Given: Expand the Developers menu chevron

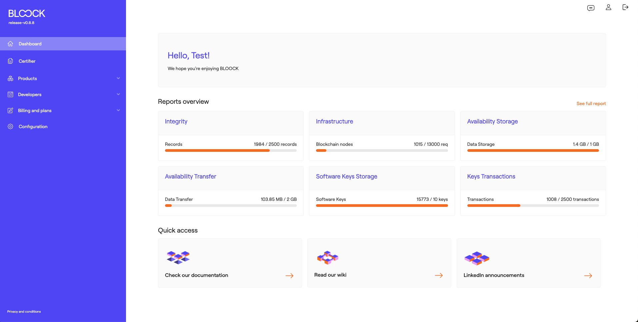Looking at the screenshot, I should [x=118, y=94].
